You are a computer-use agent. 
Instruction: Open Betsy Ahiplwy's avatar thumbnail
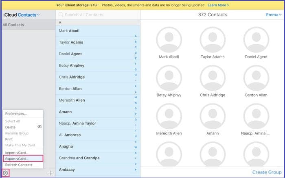click(x=169, y=78)
